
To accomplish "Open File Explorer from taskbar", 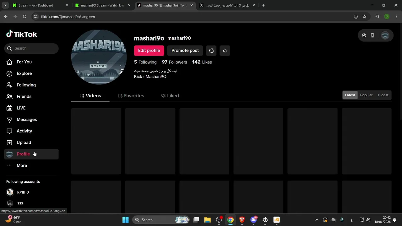I will (x=207, y=220).
